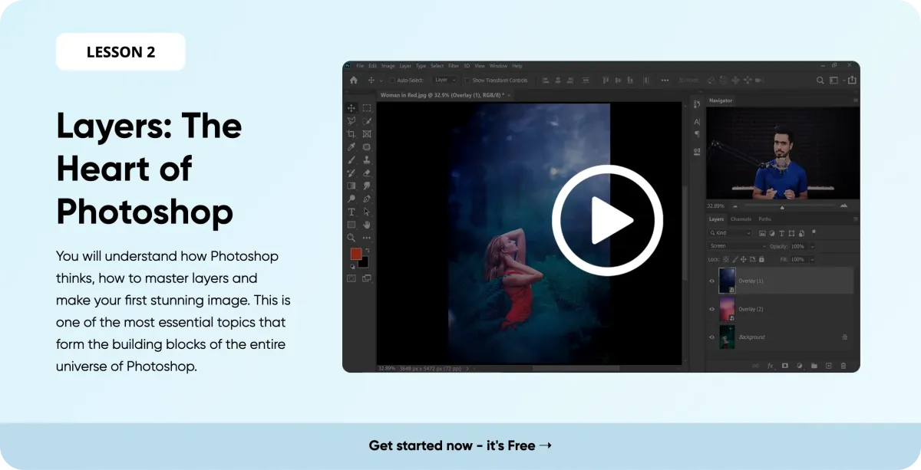This screenshot has height=470, width=921.
Task: Select the Eraser tool
Action: [x=367, y=173]
